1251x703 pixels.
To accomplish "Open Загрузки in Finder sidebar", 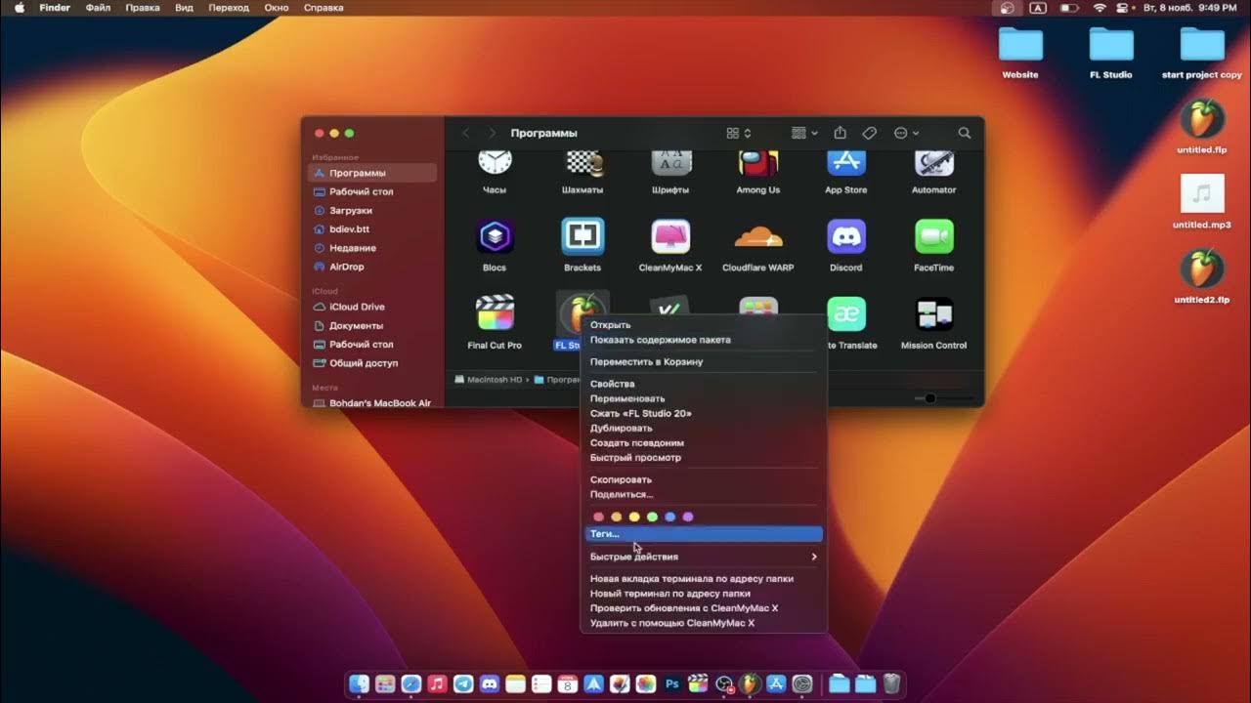I will tap(372, 210).
